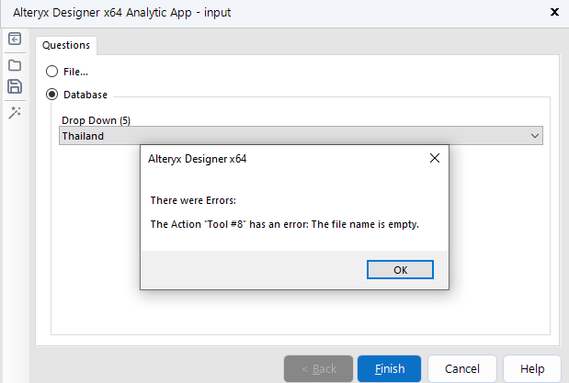The height and width of the screenshot is (383, 569).
Task: Open Help for the Analytic App
Action: pos(532,368)
